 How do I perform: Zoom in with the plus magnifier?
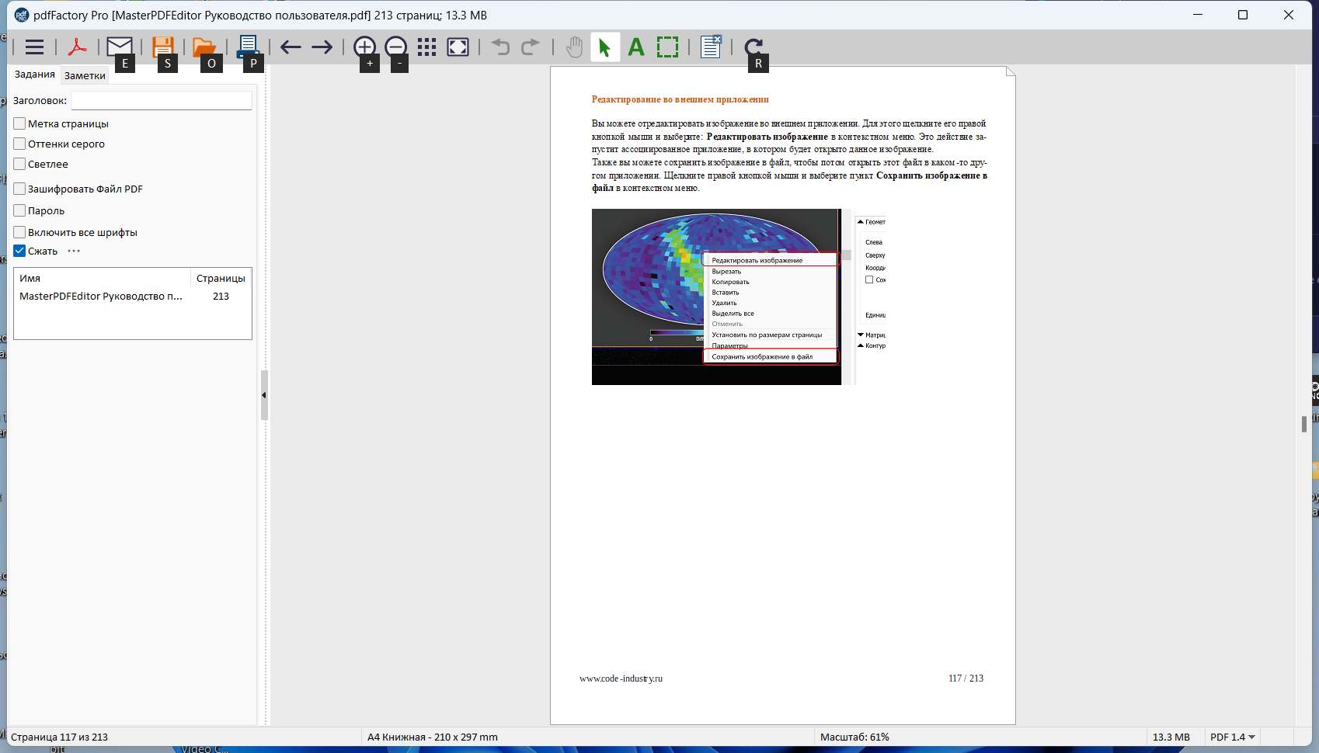tap(364, 47)
